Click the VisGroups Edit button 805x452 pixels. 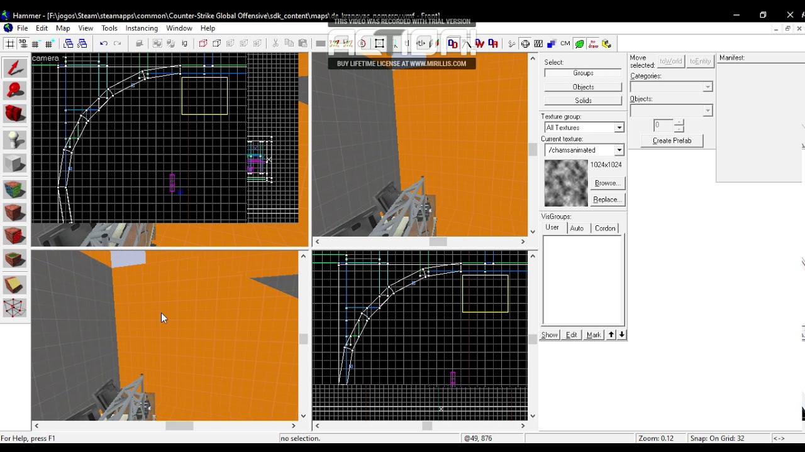pos(571,335)
